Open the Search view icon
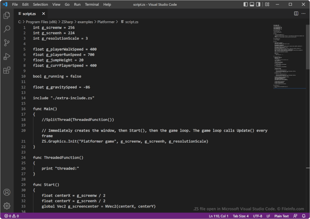The image size is (310, 219). coord(7,29)
